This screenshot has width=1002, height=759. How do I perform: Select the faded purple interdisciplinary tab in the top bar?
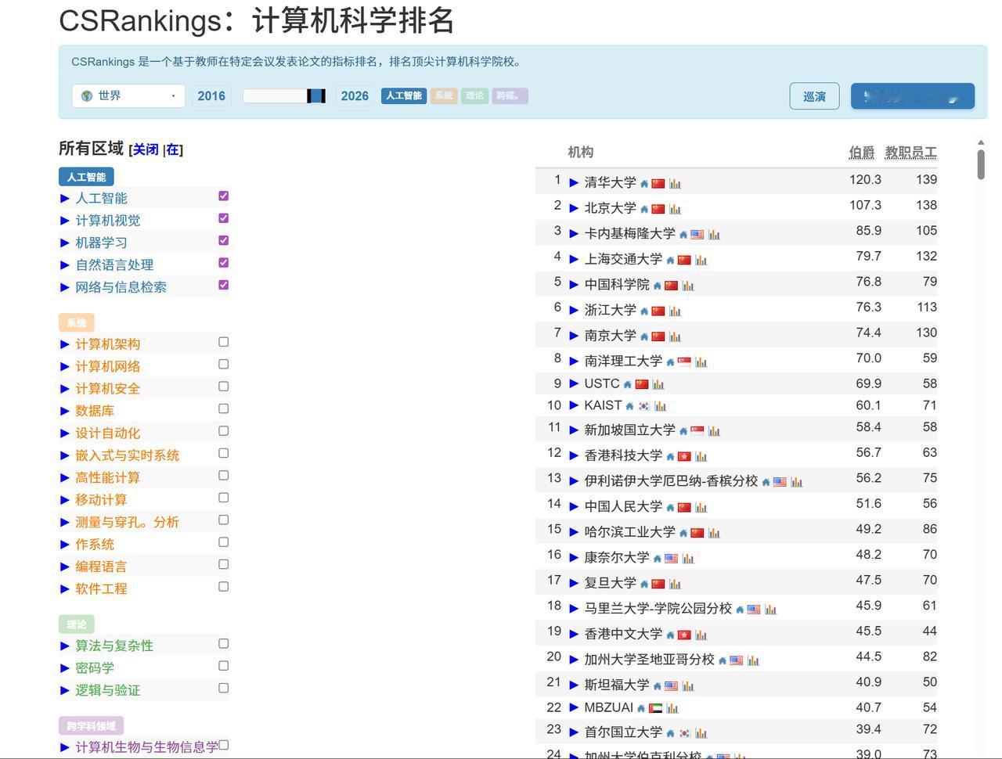[x=510, y=95]
